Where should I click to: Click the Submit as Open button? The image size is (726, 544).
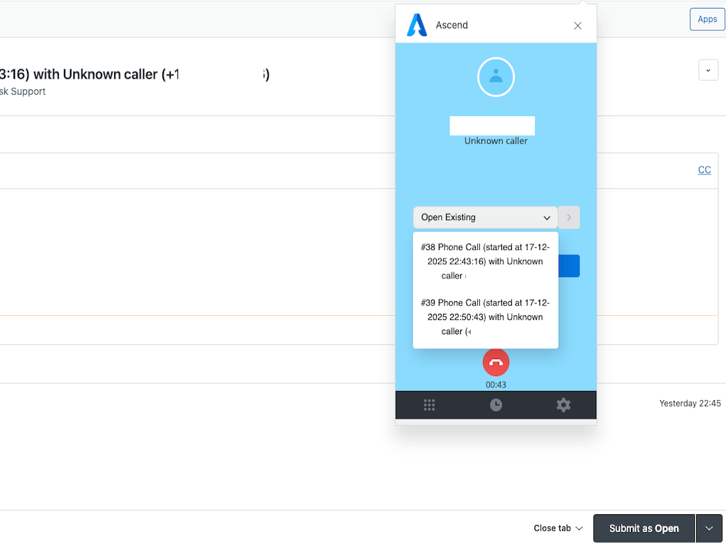[643, 528]
